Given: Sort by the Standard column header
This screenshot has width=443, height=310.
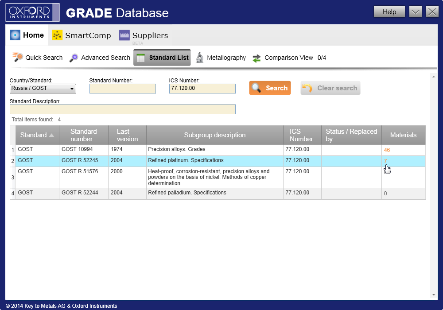Looking at the screenshot, I should click(37, 135).
